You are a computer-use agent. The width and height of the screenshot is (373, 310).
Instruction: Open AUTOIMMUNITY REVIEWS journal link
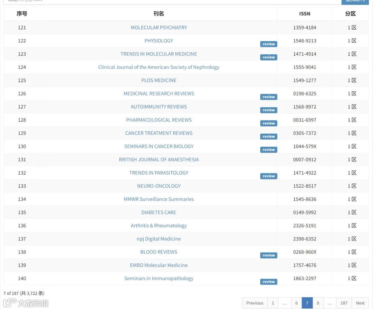pyautogui.click(x=159, y=107)
